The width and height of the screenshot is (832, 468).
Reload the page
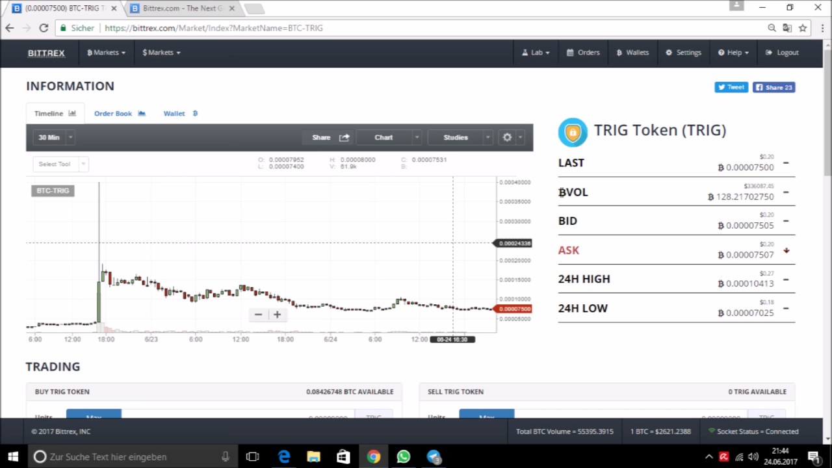[44, 28]
